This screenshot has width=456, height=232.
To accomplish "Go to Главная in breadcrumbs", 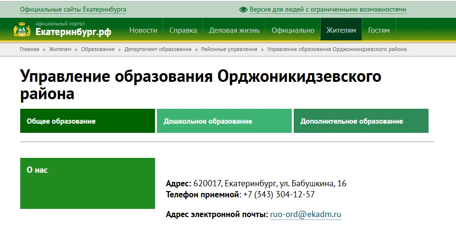I will tap(29, 49).
